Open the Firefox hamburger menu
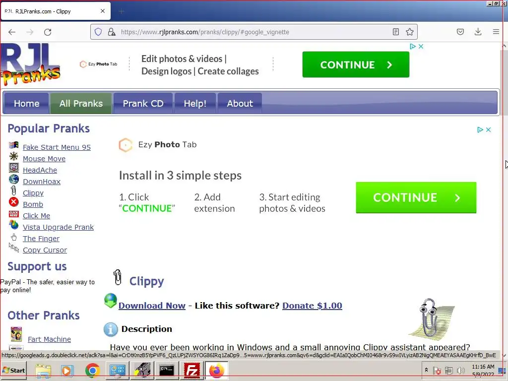This screenshot has height=381, width=508. (496, 32)
